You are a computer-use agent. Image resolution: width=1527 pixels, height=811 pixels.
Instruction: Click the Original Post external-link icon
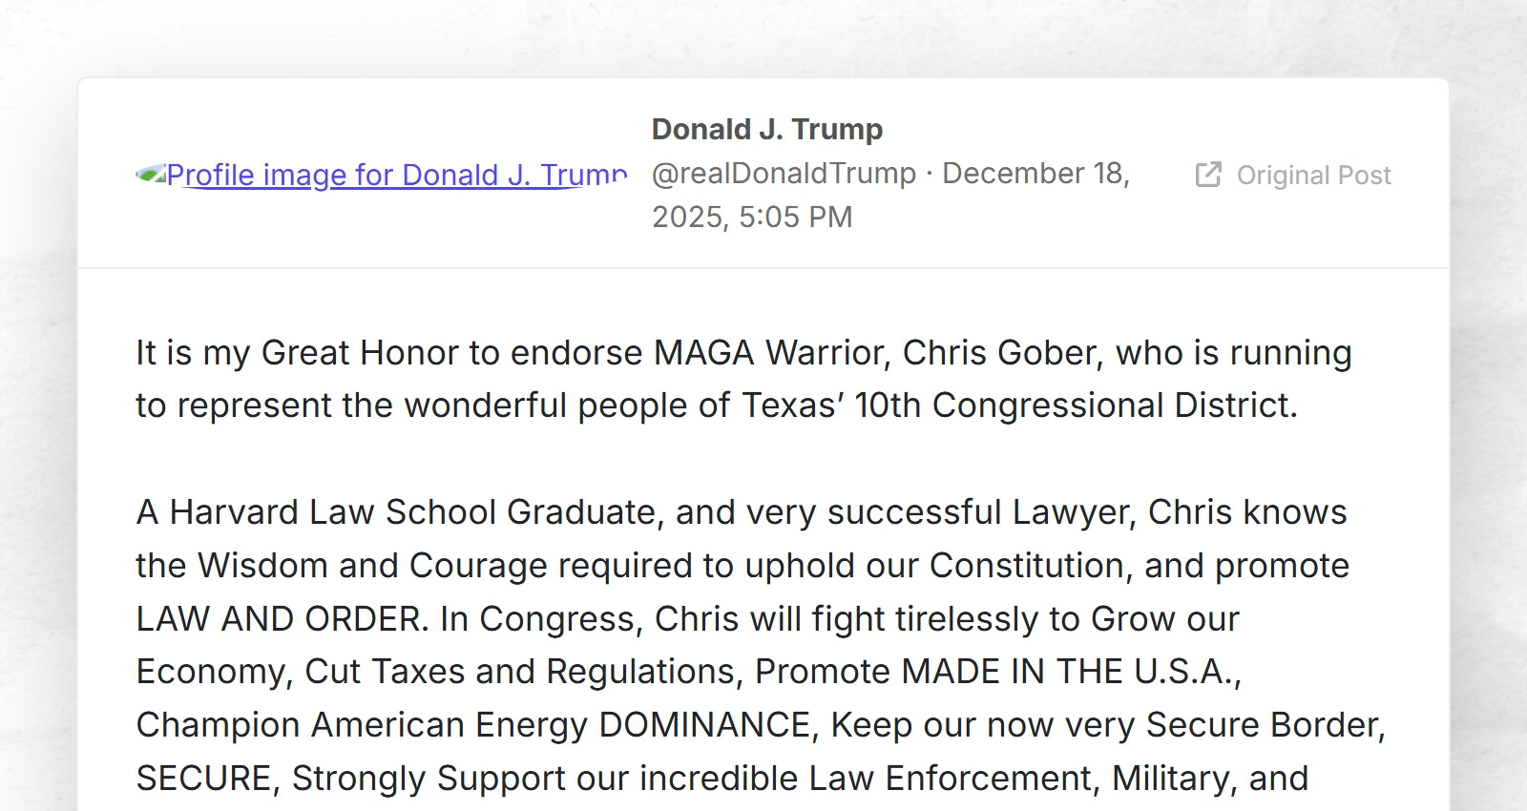1207,175
